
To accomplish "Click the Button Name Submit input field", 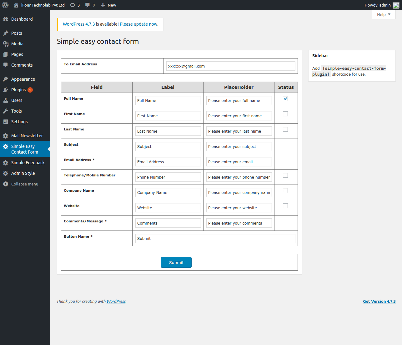I will point(215,238).
